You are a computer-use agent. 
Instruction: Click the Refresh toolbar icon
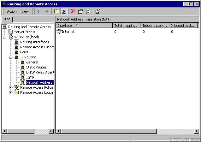click(x=88, y=11)
